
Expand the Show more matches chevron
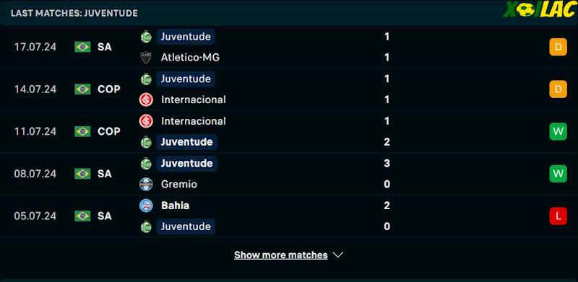click(x=338, y=255)
